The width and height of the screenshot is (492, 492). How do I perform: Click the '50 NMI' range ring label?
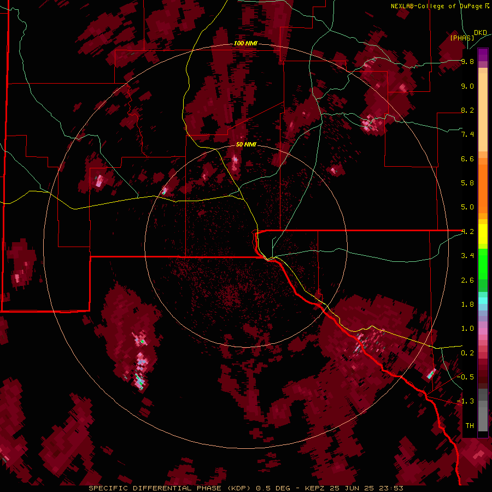point(246,144)
